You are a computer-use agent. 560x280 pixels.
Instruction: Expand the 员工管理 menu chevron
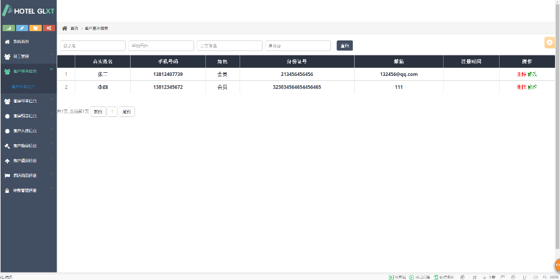52,55
